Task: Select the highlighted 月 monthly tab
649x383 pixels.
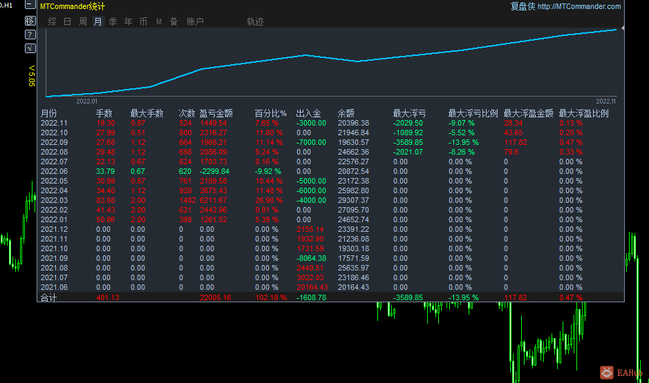Action: tap(98, 21)
